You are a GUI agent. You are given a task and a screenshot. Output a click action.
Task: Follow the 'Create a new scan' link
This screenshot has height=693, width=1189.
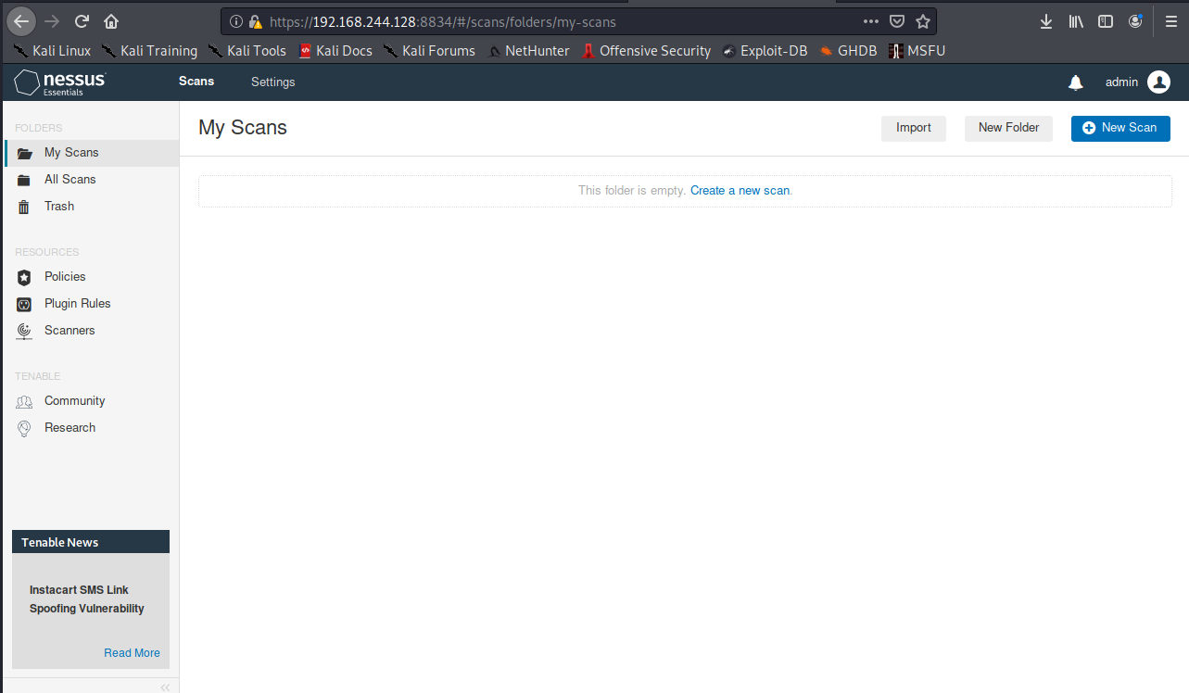(740, 191)
